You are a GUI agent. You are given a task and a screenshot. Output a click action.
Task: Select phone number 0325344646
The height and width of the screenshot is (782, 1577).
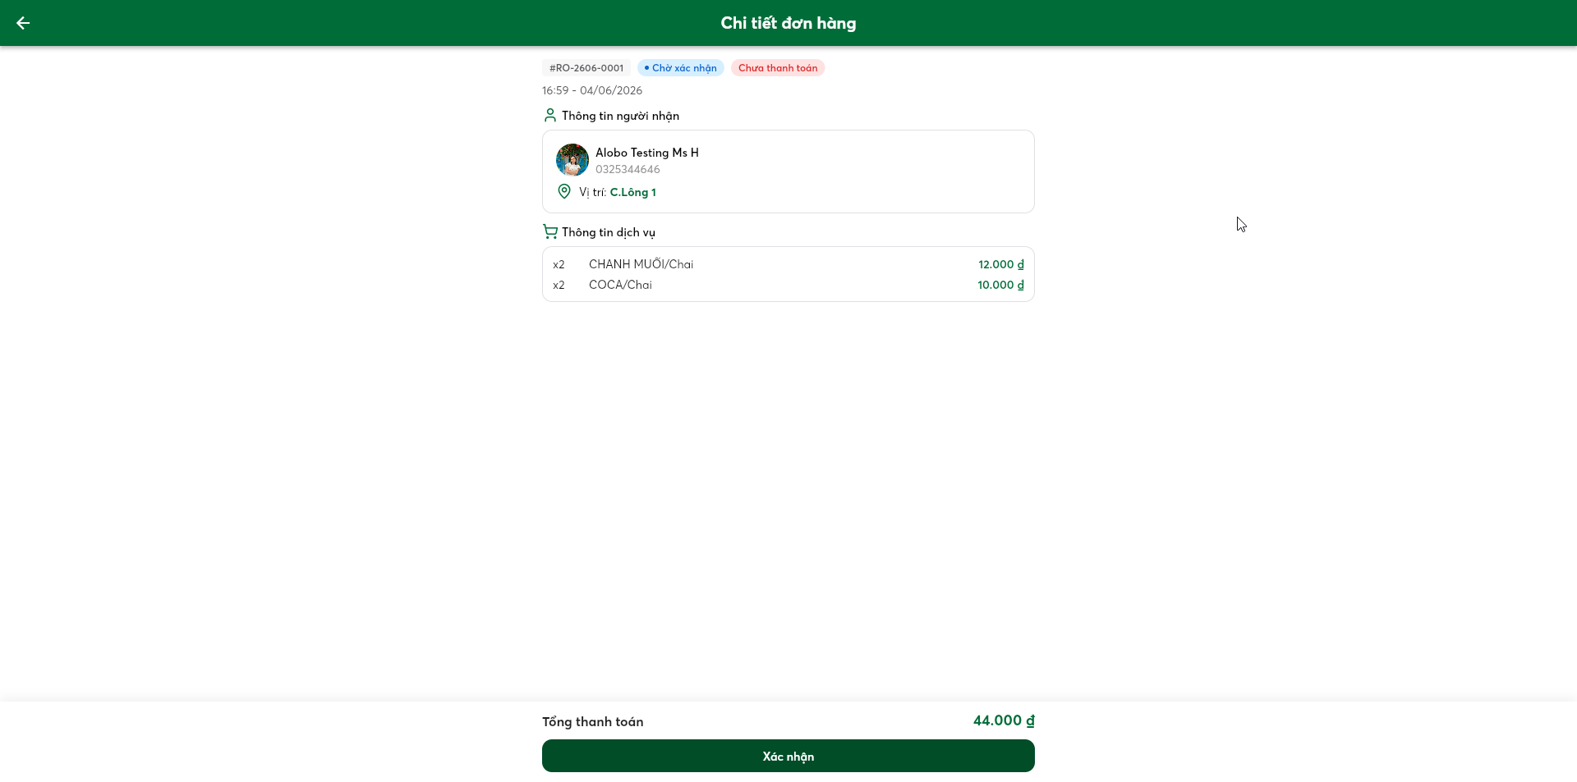coord(628,170)
